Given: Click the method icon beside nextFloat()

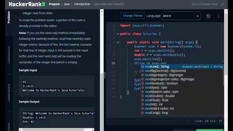Looking at the screenshot, I should [142, 100].
